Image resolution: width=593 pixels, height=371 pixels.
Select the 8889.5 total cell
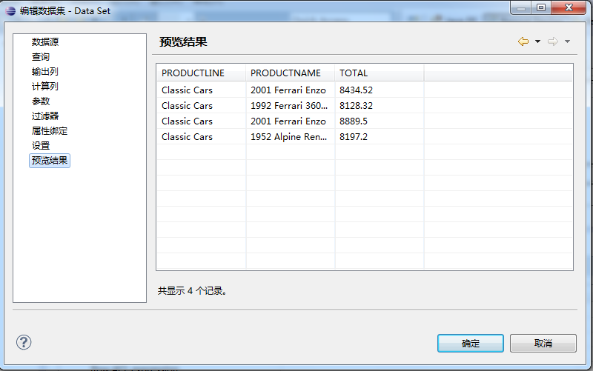tap(380, 121)
